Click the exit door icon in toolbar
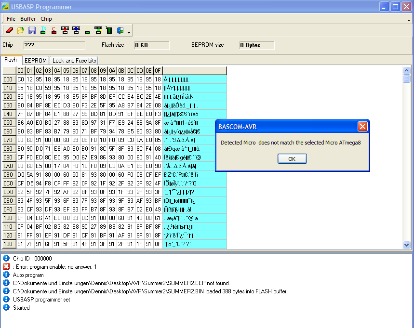Screen dimensions: 414x328 click(120, 30)
